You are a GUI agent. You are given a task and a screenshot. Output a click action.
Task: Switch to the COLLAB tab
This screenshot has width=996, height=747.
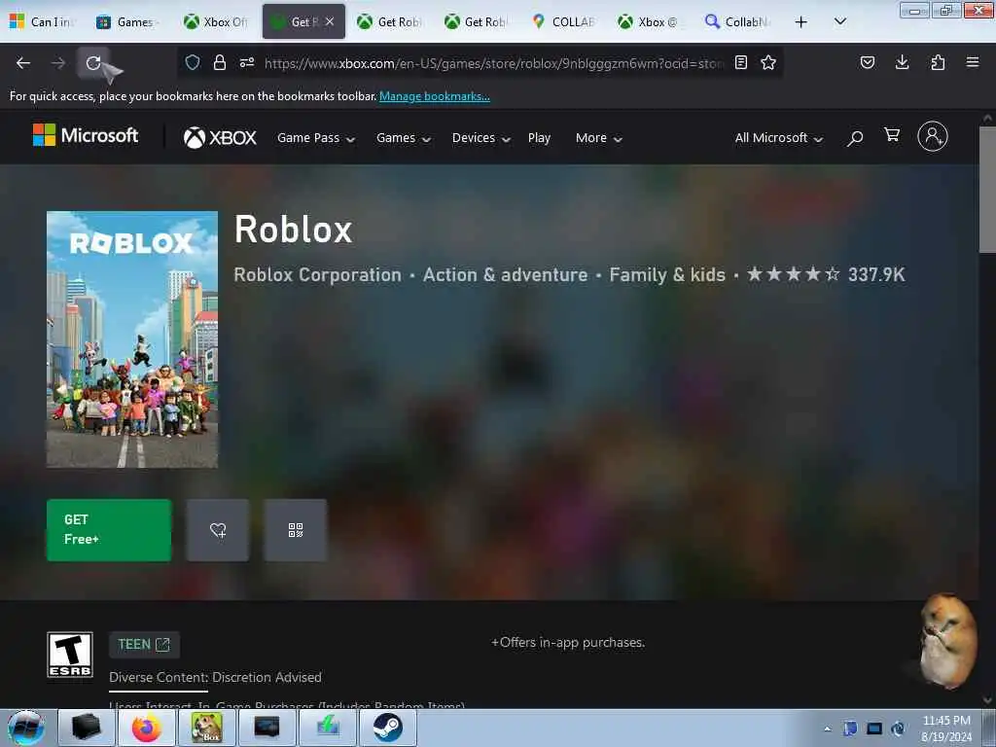(564, 21)
